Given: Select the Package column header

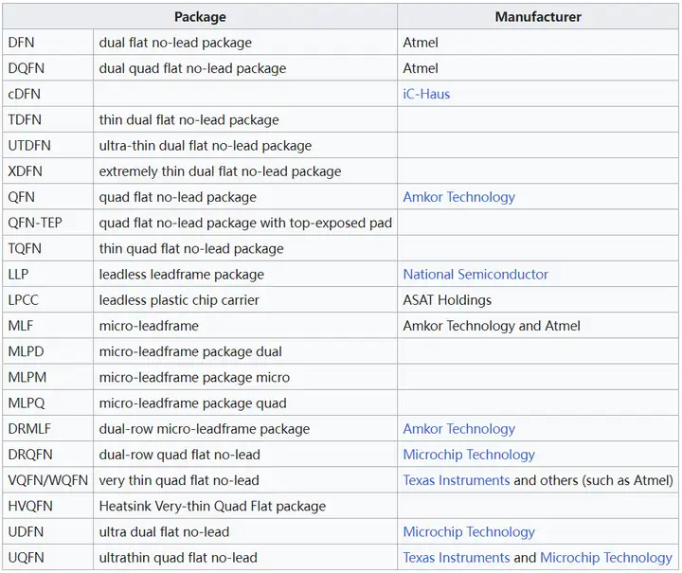Looking at the screenshot, I should click(200, 16).
